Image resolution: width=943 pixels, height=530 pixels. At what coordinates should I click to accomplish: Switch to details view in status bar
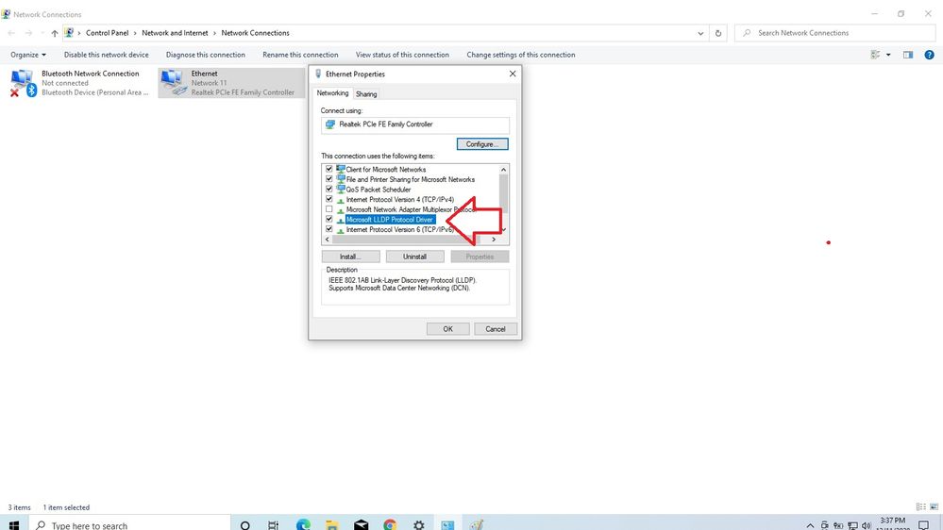(x=920, y=507)
